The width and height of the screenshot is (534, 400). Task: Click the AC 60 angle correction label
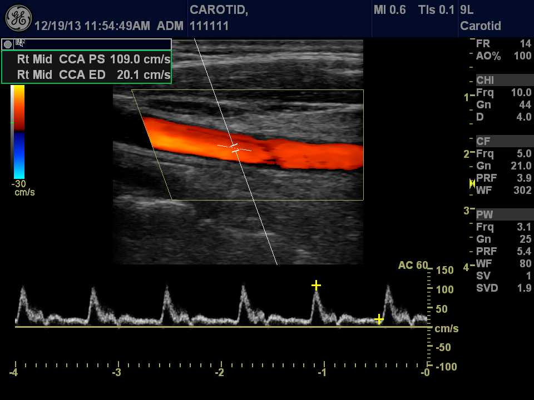coord(413,266)
